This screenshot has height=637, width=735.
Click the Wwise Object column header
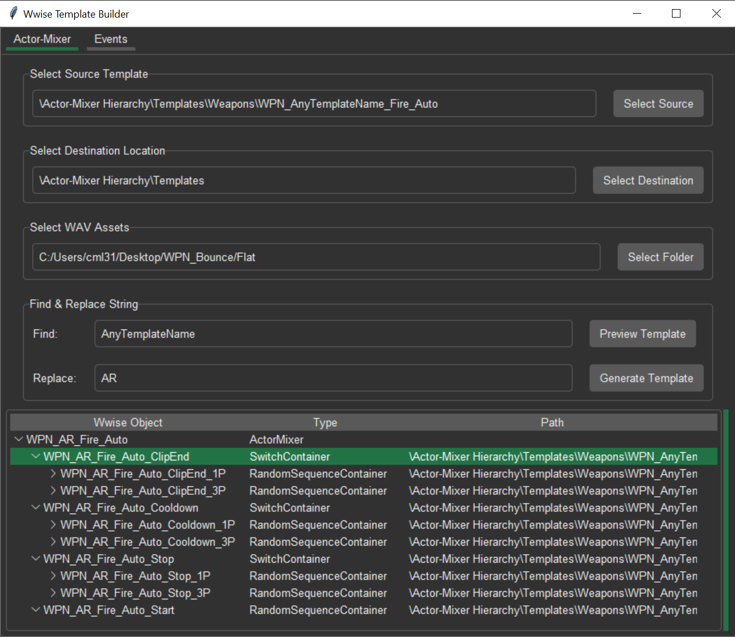[x=128, y=422]
